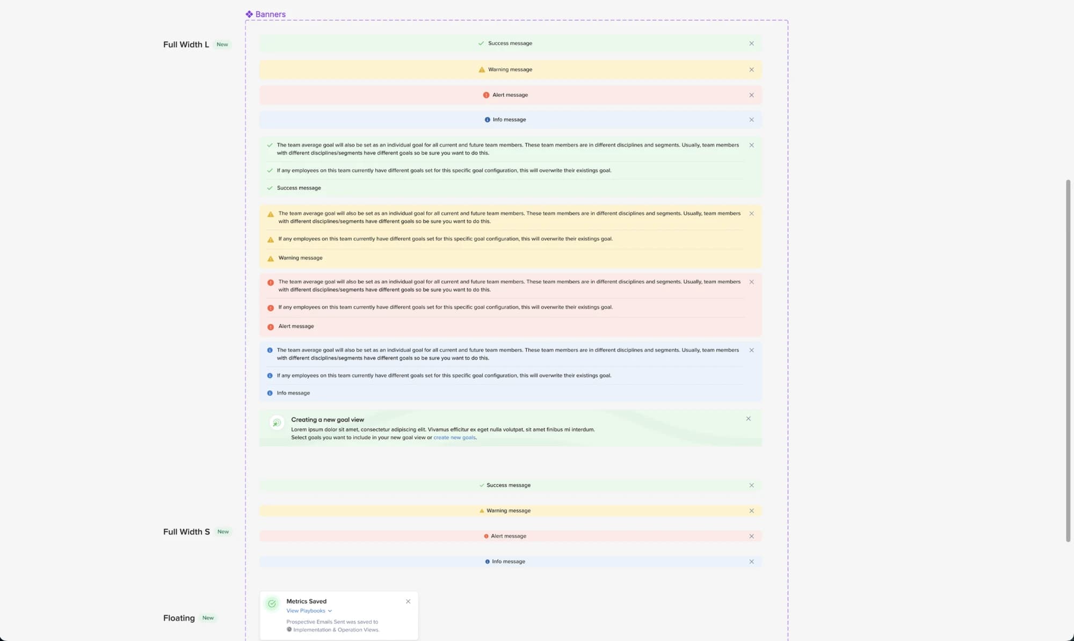1074x641 pixels.
Task: Close the small Alert message banner
Action: 751,536
